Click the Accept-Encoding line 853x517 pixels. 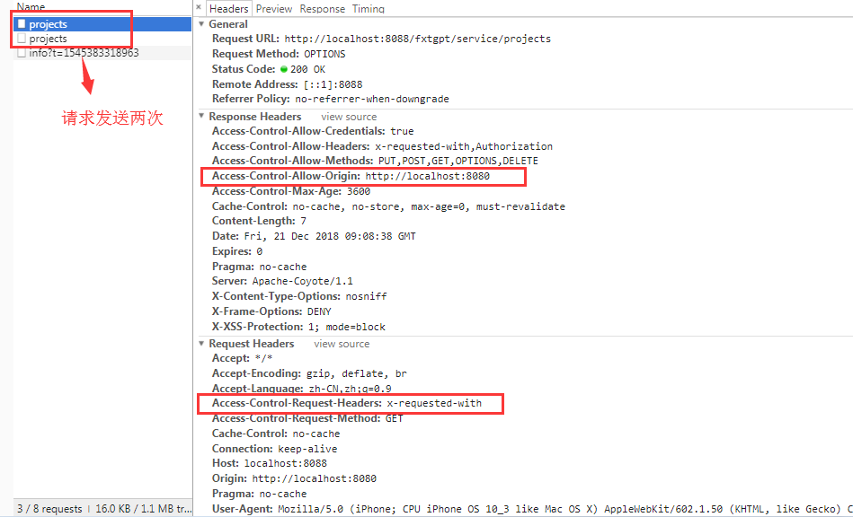pos(309,373)
